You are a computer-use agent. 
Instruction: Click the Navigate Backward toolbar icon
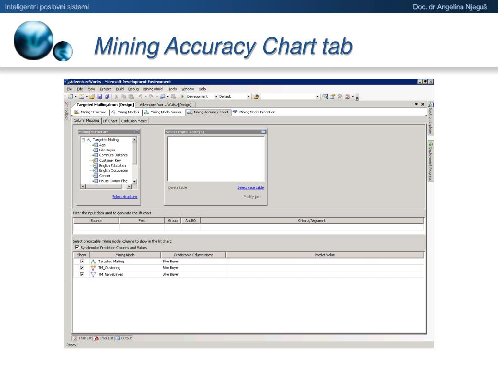pos(162,97)
